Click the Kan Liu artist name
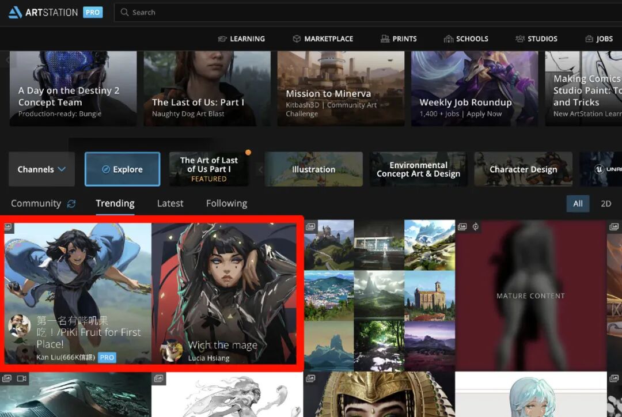Image resolution: width=622 pixels, height=417 pixels. pos(66,358)
